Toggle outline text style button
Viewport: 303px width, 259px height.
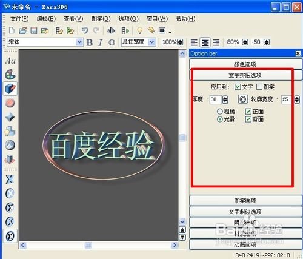pos(112,42)
